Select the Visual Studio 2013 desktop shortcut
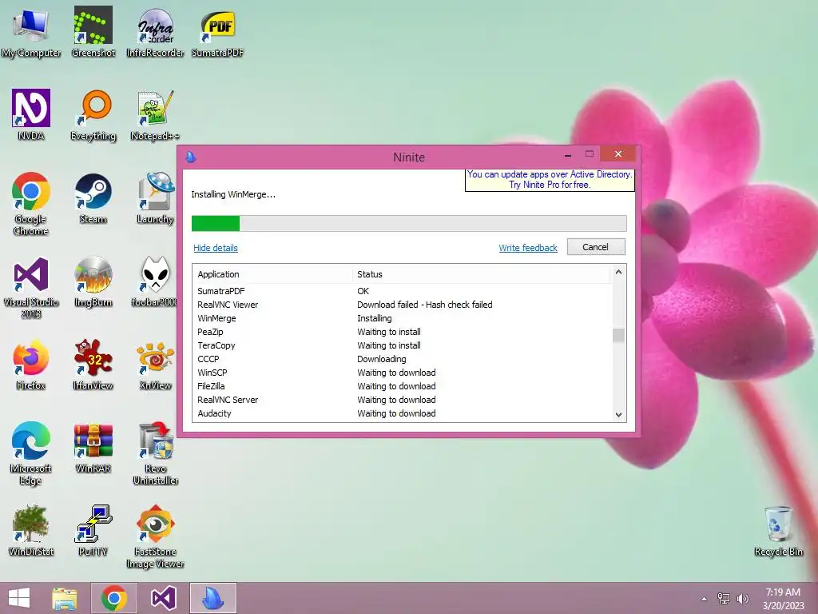Image resolution: width=818 pixels, height=614 pixels. (31, 287)
